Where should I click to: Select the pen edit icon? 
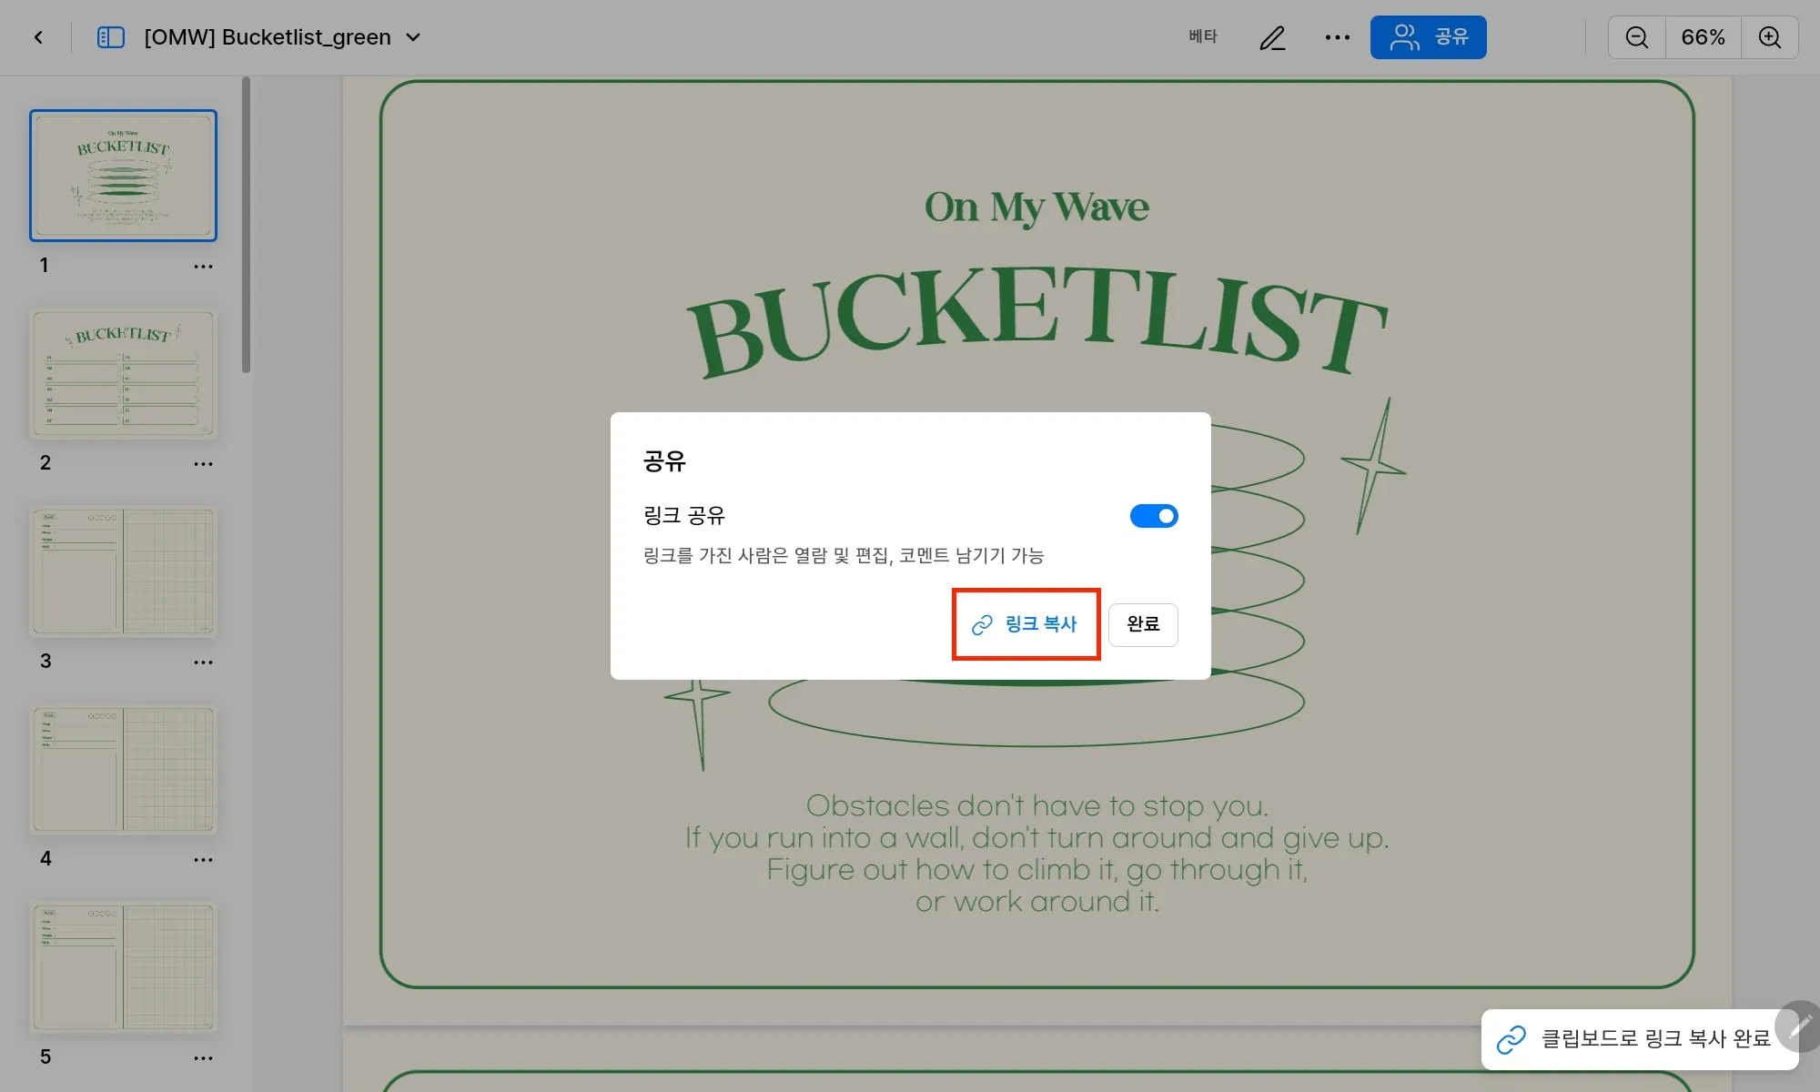pos(1272,37)
